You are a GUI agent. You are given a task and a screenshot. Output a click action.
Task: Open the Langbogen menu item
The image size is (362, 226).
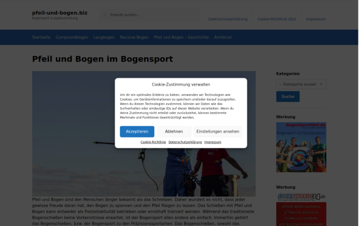(x=104, y=37)
